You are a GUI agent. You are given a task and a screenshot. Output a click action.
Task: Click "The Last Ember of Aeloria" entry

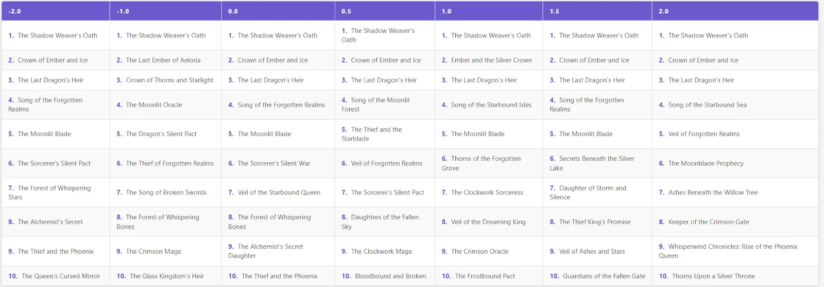(163, 60)
